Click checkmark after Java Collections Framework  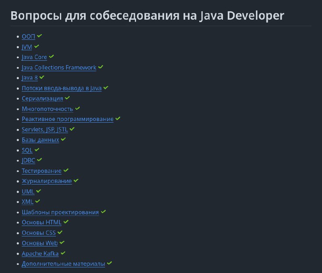(x=101, y=67)
